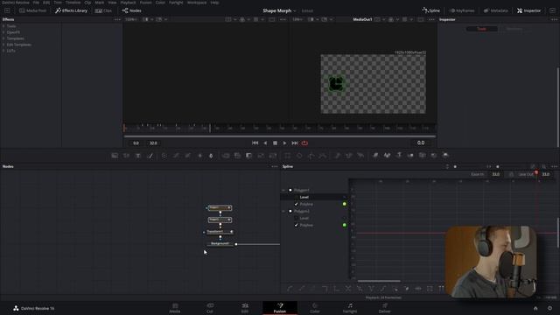560x315 pixels.
Task: Add a Rectangle mask from the toolbar
Action: click(288, 156)
